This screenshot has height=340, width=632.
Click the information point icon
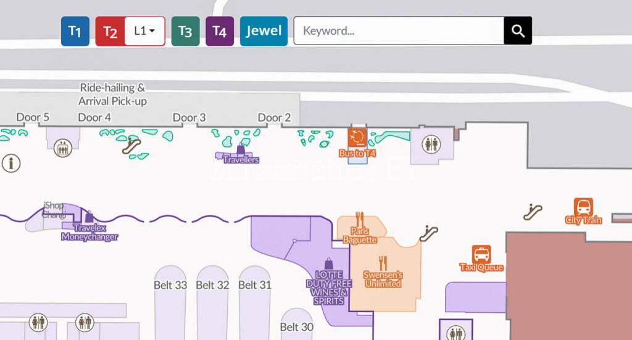coord(11,164)
